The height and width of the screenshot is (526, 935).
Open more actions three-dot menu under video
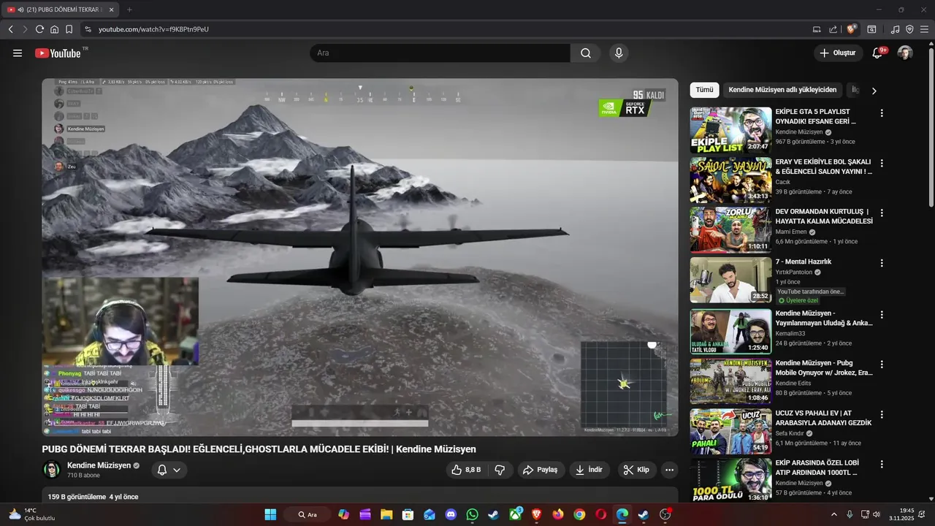pyautogui.click(x=669, y=470)
